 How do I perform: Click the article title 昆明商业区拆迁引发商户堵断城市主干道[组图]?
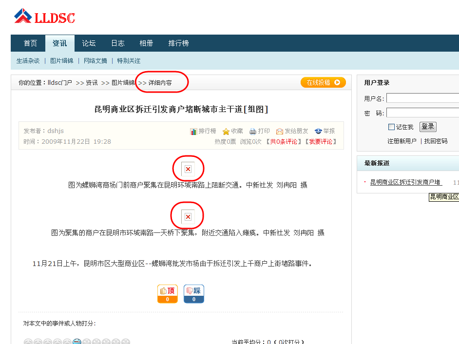point(181,109)
